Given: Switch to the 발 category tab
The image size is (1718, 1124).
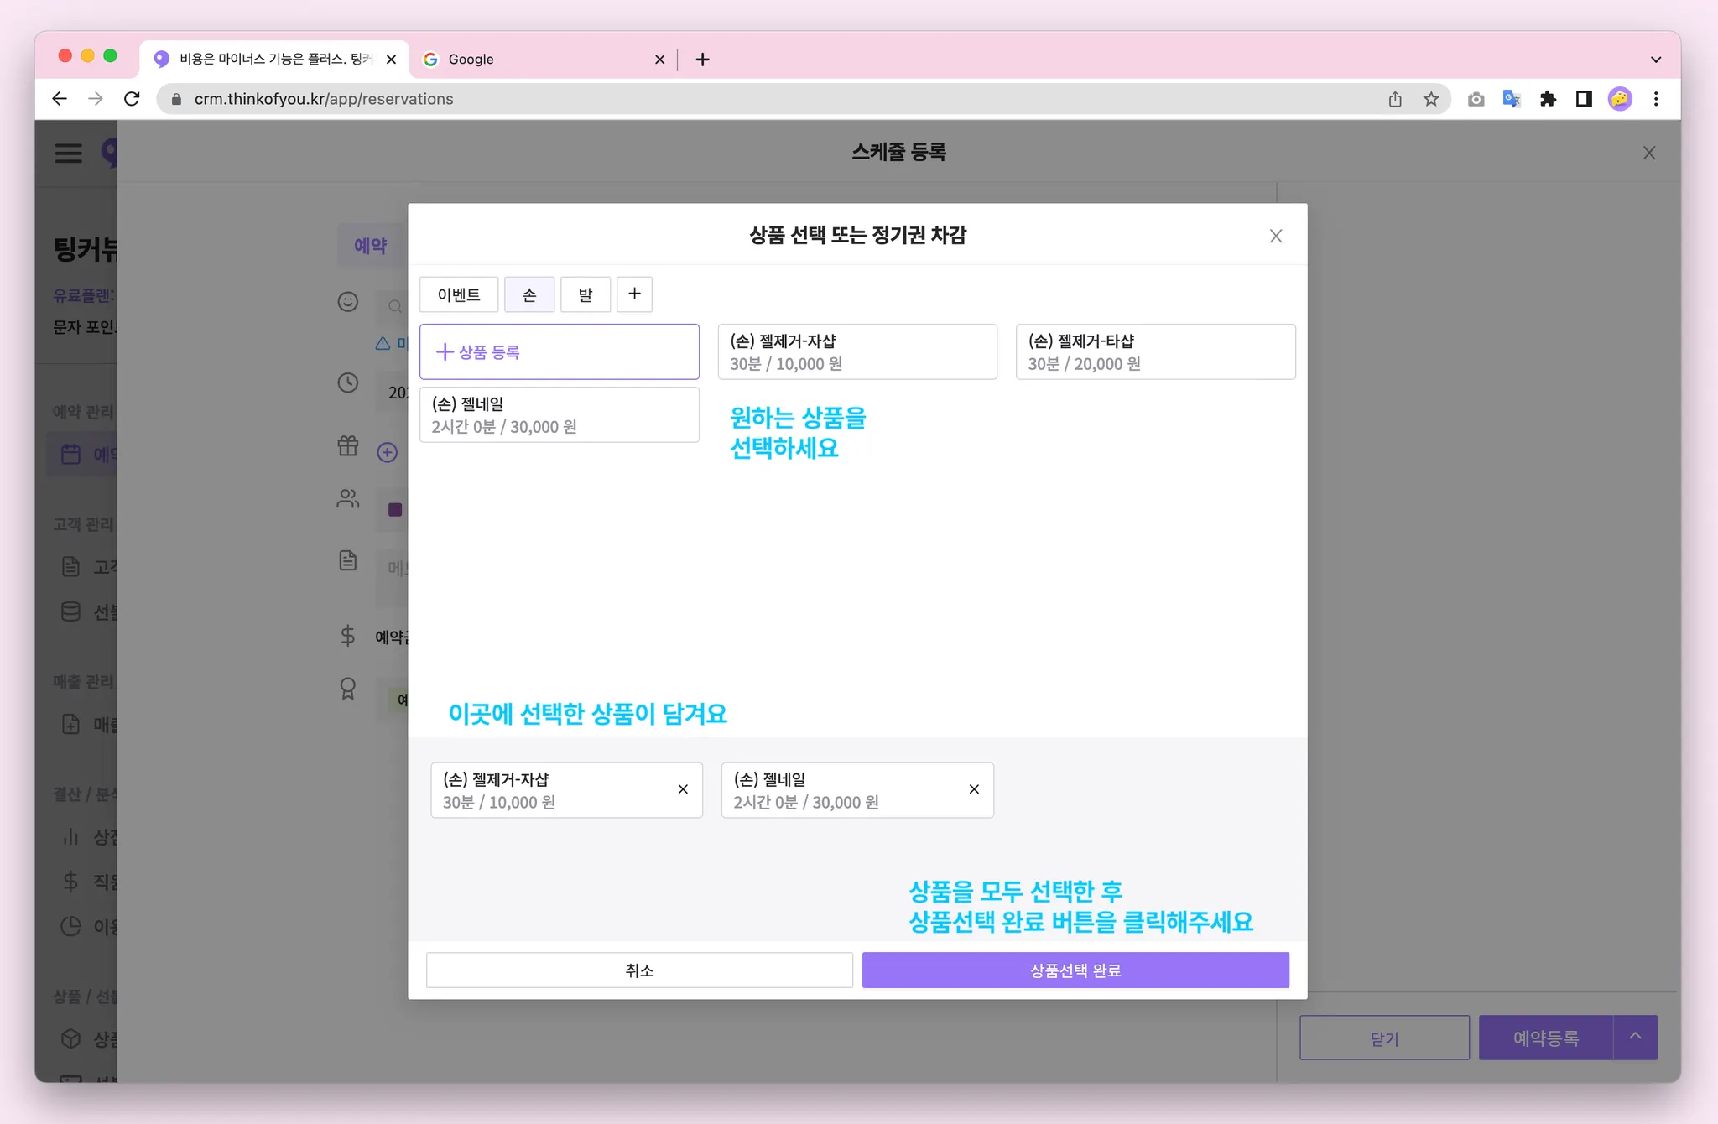Looking at the screenshot, I should [x=586, y=294].
